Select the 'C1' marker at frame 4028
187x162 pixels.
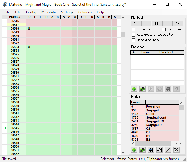coord(155,132)
